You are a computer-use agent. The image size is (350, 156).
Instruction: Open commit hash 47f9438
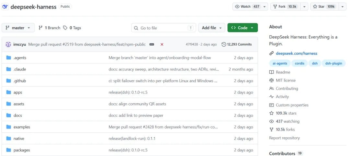192,44
